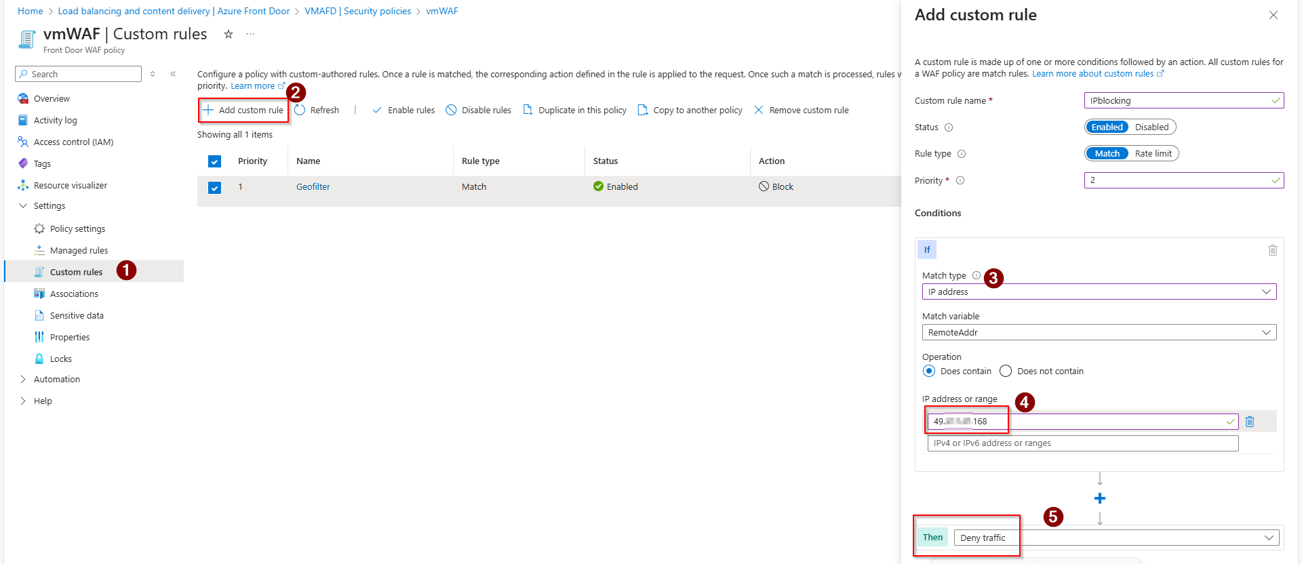Open the Match type dropdown
Viewport: 1302px width, 564px height.
coord(1099,291)
